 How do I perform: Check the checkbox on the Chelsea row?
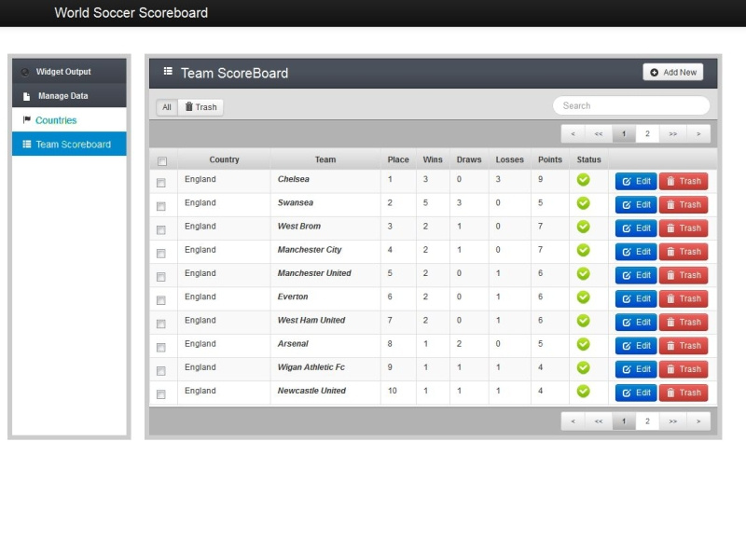click(161, 183)
